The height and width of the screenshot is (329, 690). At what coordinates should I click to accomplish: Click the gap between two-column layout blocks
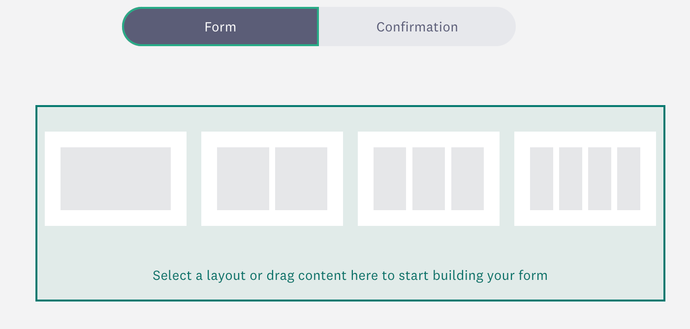tap(272, 179)
